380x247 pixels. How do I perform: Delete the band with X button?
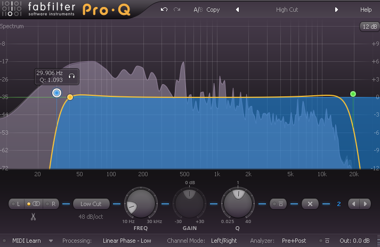click(x=310, y=204)
